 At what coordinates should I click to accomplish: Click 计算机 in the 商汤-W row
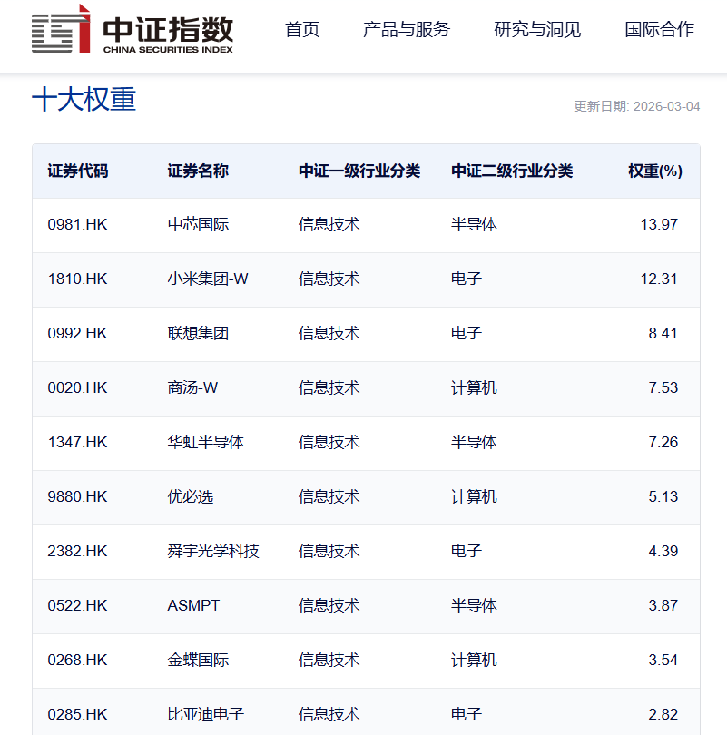474,387
